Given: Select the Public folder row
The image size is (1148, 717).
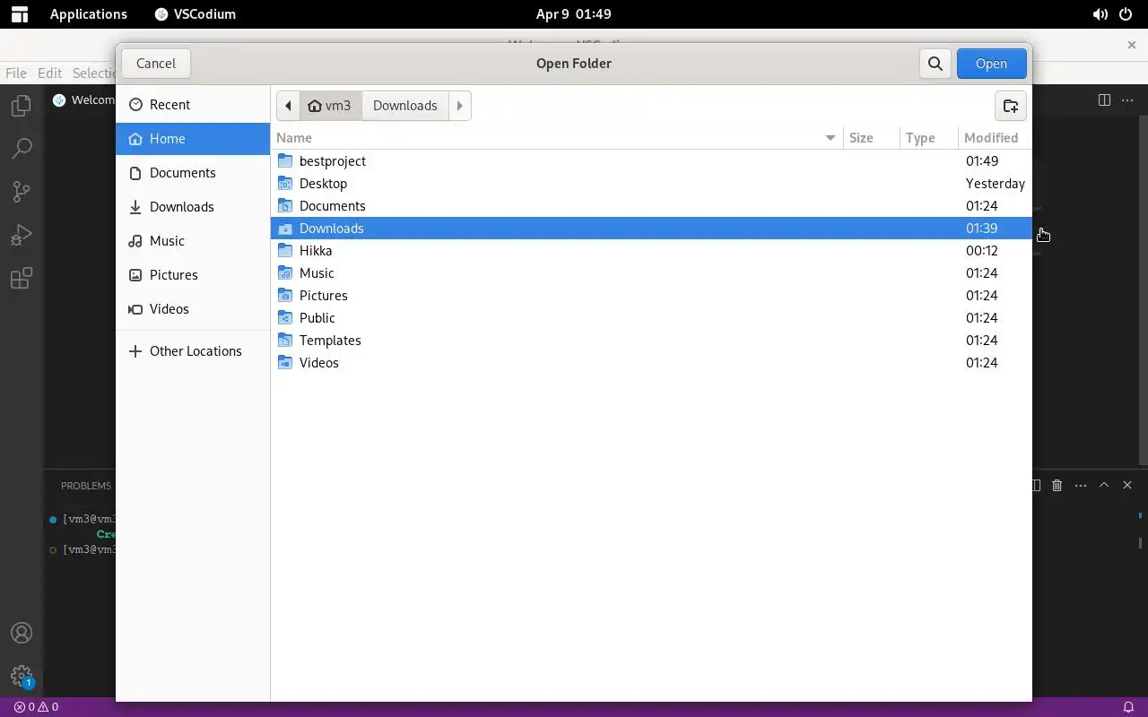Looking at the screenshot, I should tap(651, 318).
